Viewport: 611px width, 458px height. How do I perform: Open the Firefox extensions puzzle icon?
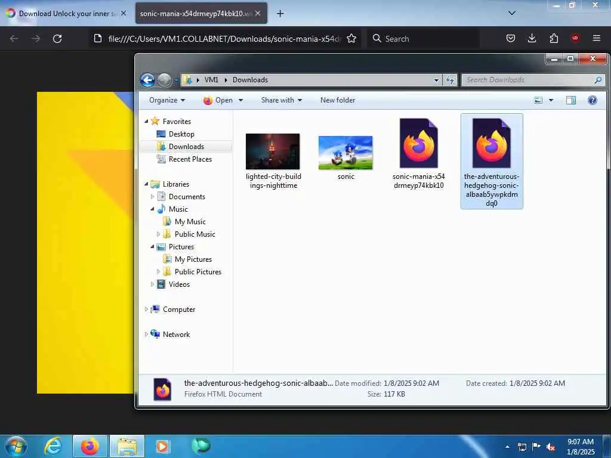pyautogui.click(x=554, y=39)
